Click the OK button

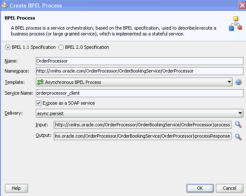click(200, 188)
